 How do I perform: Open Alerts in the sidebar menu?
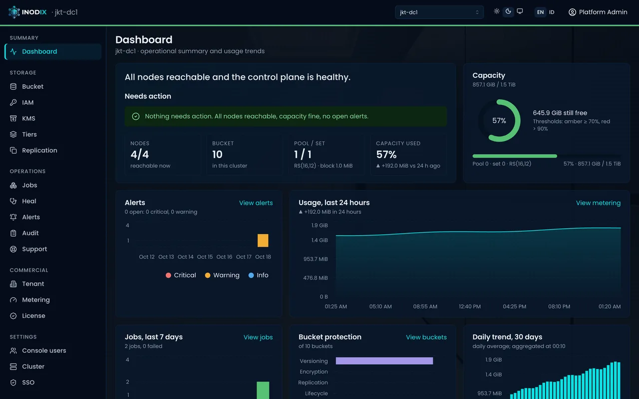coord(53,217)
